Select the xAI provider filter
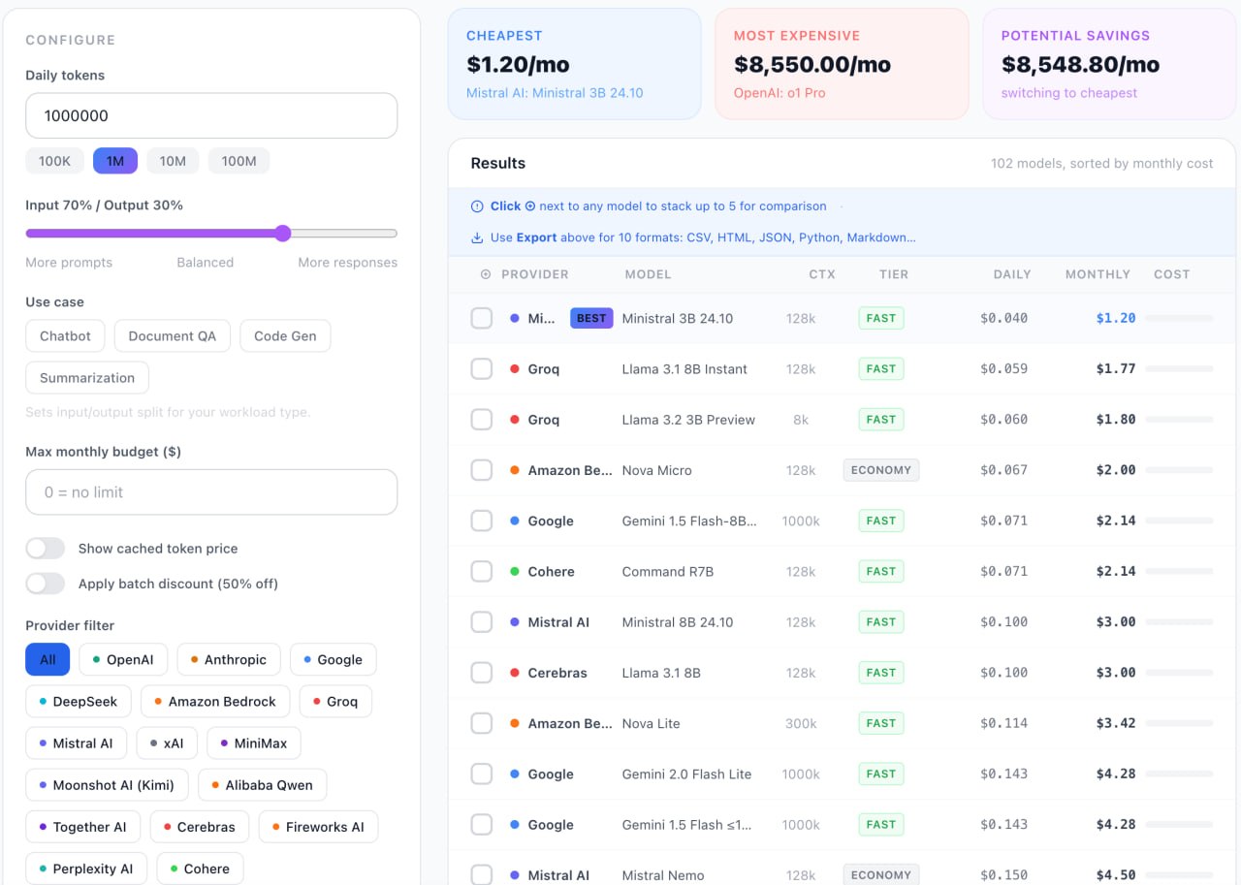Image resolution: width=1241 pixels, height=885 pixels. (x=167, y=743)
